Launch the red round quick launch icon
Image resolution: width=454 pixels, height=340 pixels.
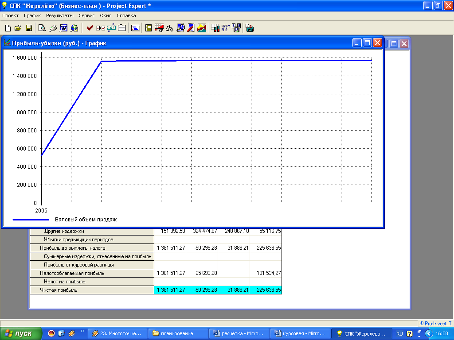click(x=51, y=333)
